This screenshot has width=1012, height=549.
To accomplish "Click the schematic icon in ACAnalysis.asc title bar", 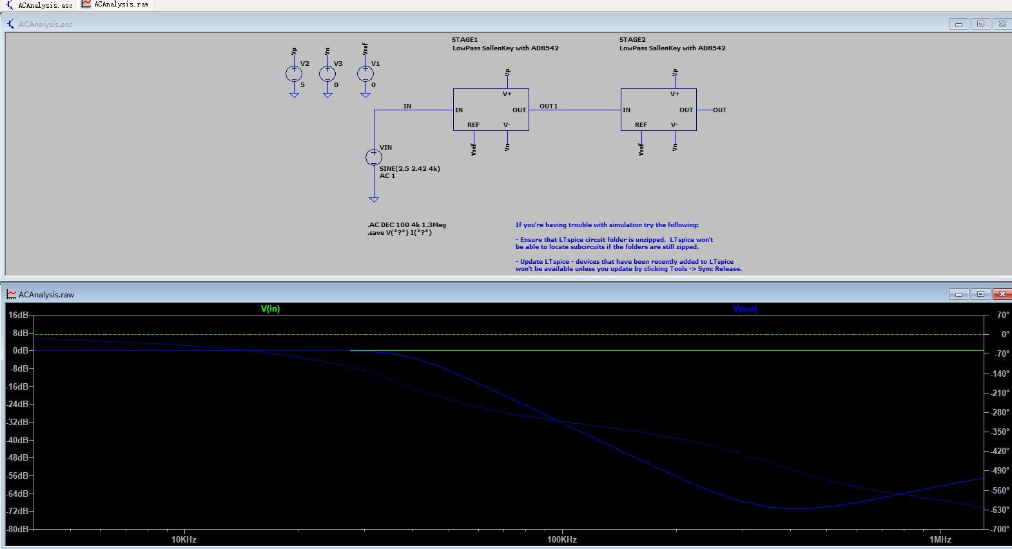I will coord(11,24).
